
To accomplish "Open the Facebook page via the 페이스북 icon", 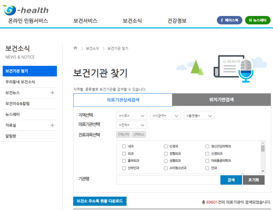I will pos(229,20).
